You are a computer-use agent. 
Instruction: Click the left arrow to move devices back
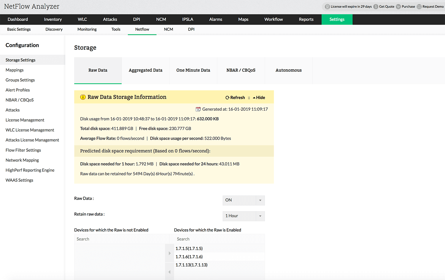(169, 272)
